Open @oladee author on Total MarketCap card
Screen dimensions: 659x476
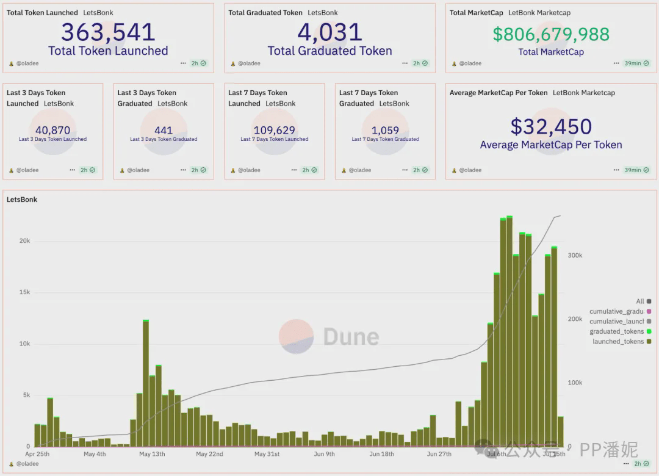470,63
